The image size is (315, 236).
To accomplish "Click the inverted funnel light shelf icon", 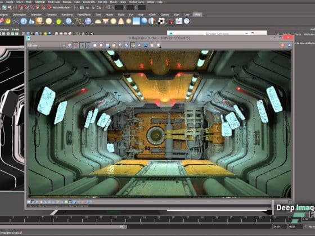I will 106,21.
